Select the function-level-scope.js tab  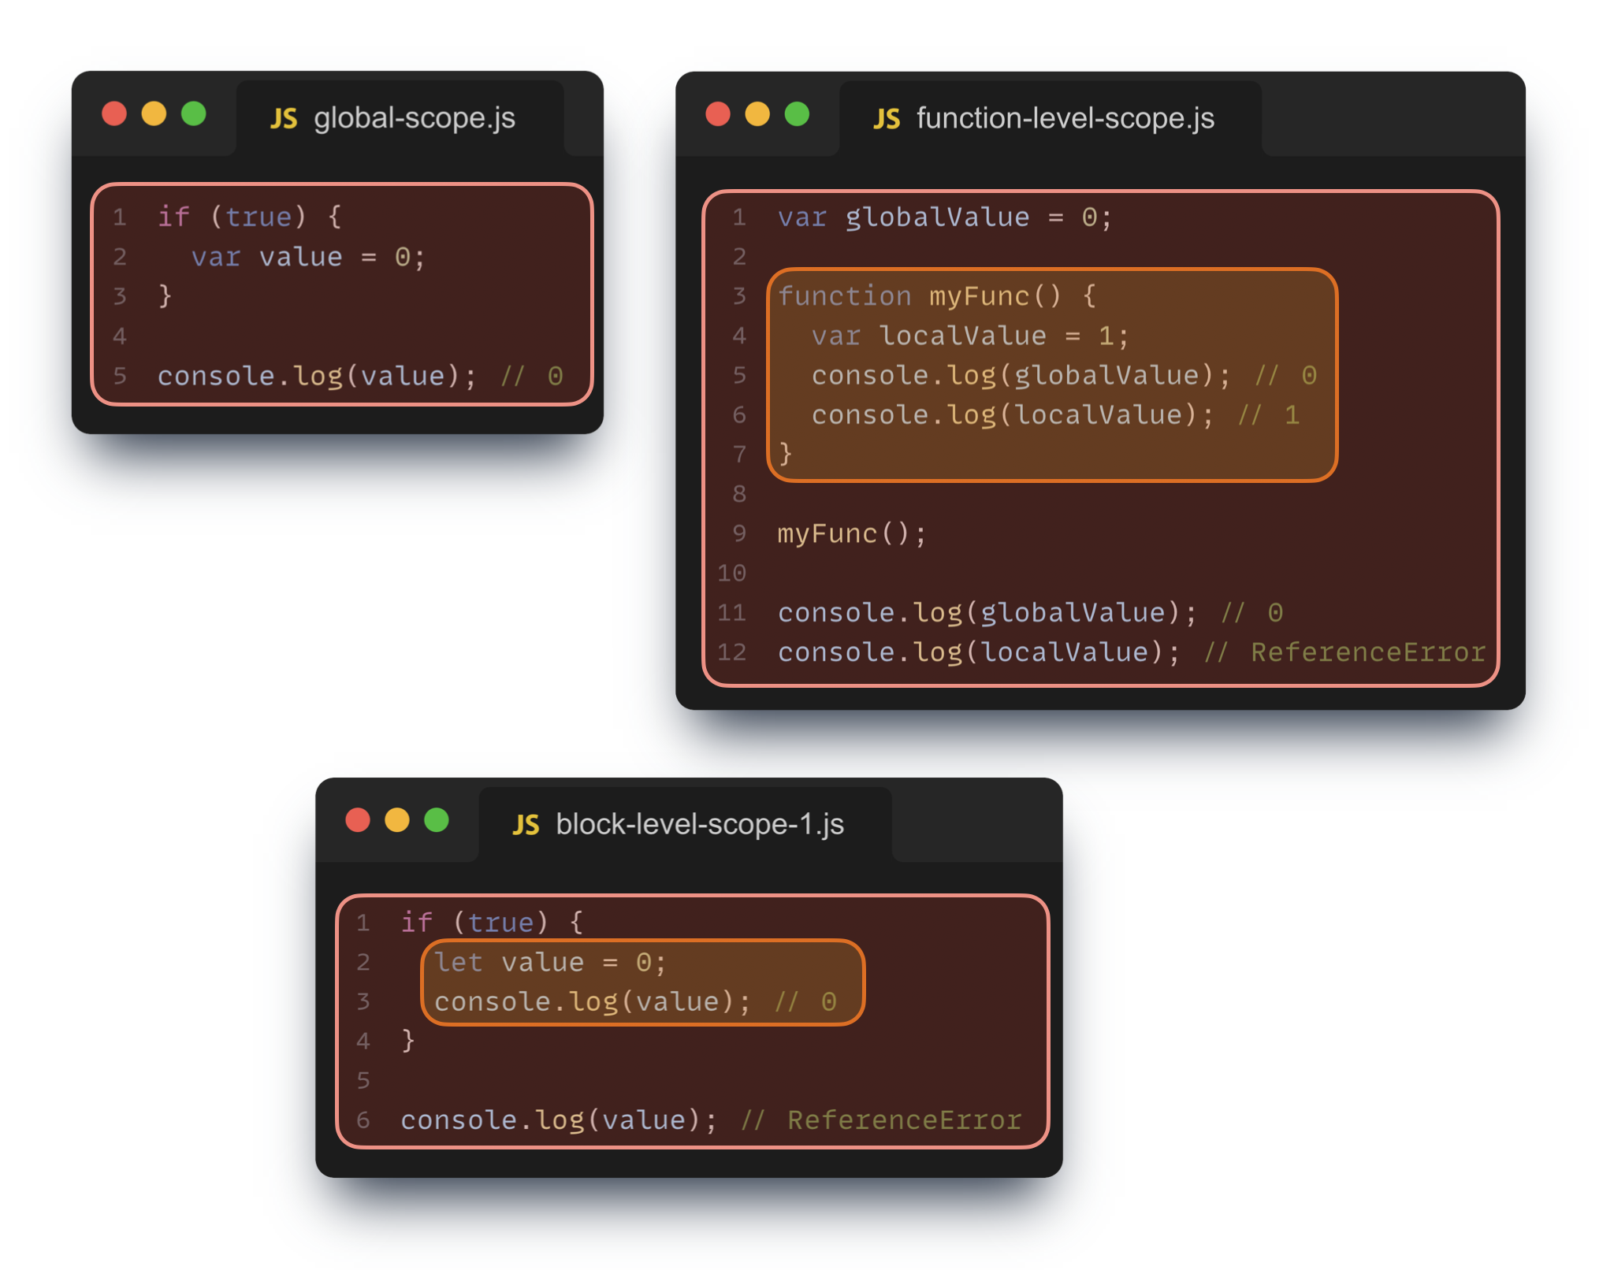(x=1064, y=119)
